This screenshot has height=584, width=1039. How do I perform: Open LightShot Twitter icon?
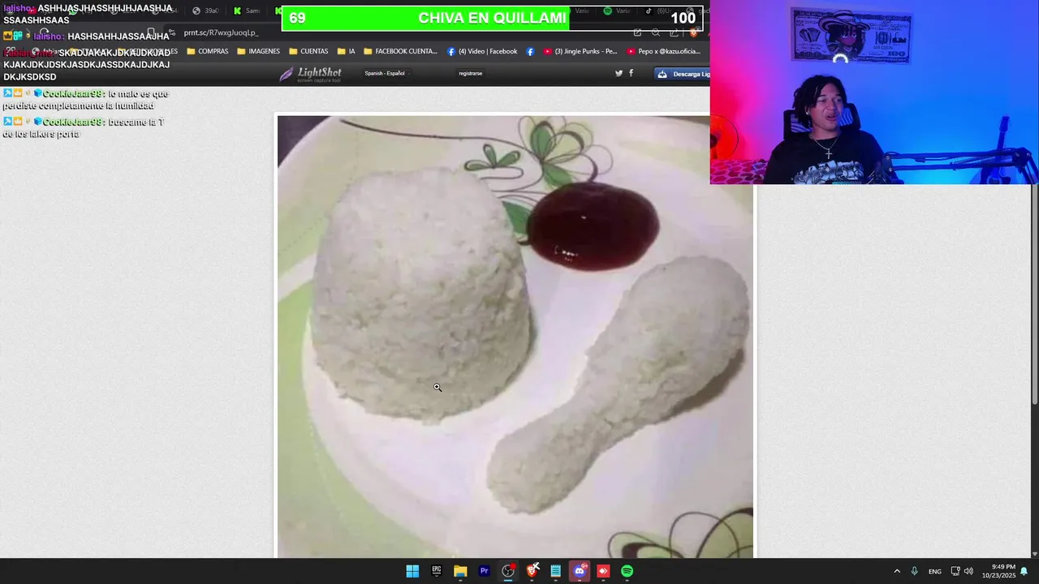(x=619, y=73)
